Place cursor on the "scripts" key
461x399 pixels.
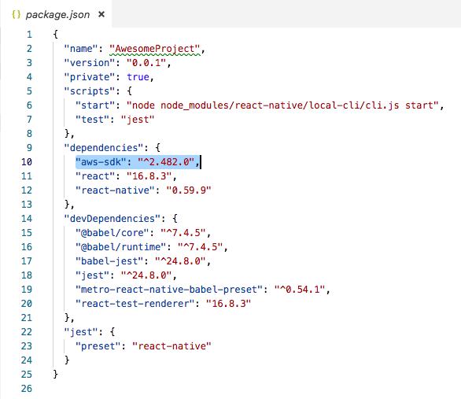(90, 91)
